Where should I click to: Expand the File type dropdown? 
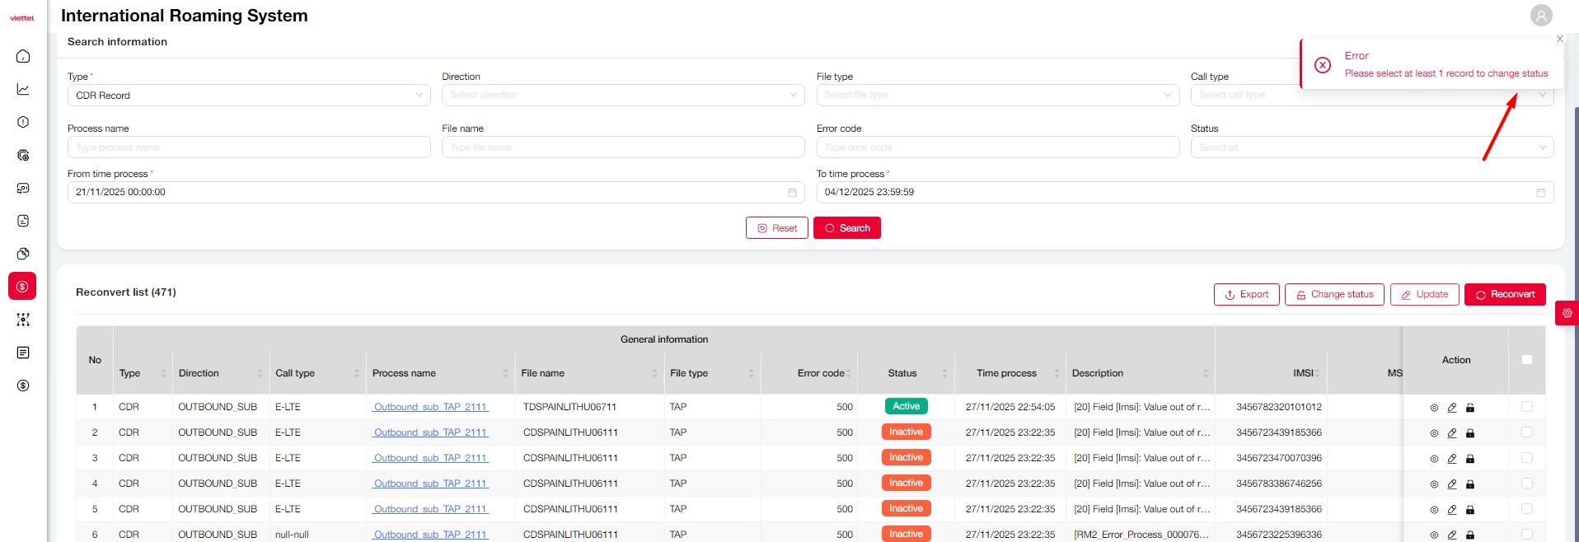(x=997, y=96)
